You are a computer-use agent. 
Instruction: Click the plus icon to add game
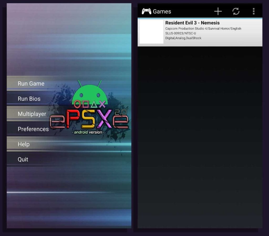pyautogui.click(x=218, y=11)
